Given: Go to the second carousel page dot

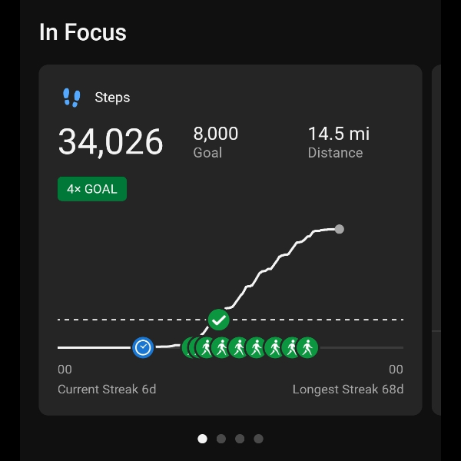Looking at the screenshot, I should coord(221,439).
